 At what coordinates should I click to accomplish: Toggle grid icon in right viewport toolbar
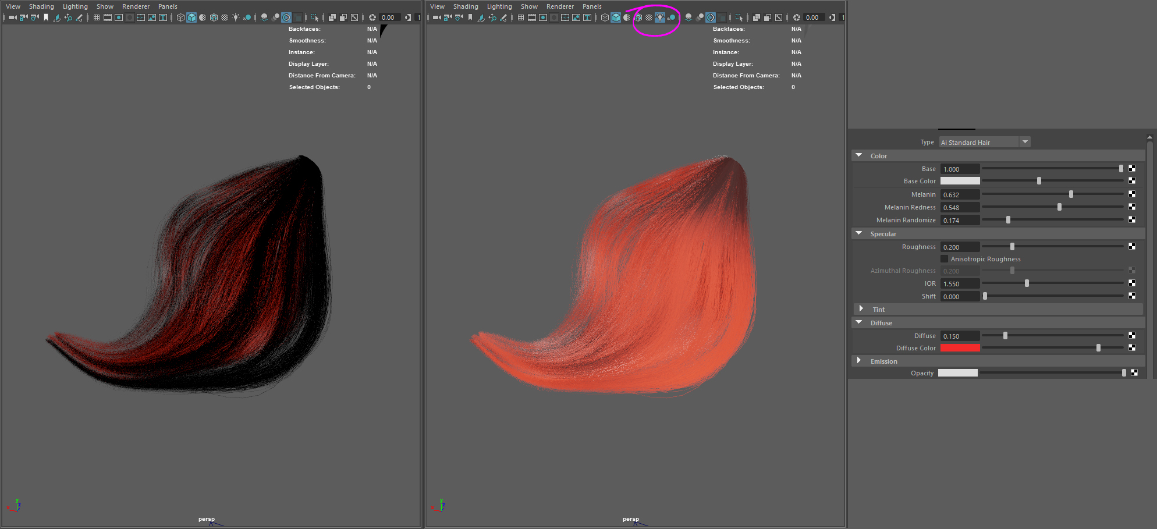click(x=521, y=17)
